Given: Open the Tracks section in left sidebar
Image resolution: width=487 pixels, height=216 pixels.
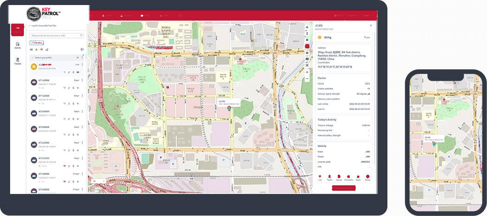Looking at the screenshot, I should coord(18,61).
